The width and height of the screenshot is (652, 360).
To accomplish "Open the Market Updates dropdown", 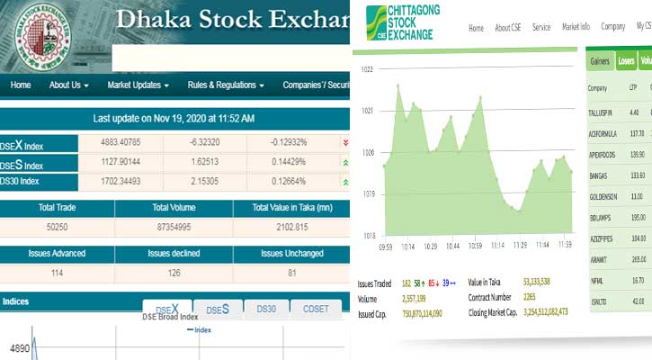I will (x=138, y=85).
